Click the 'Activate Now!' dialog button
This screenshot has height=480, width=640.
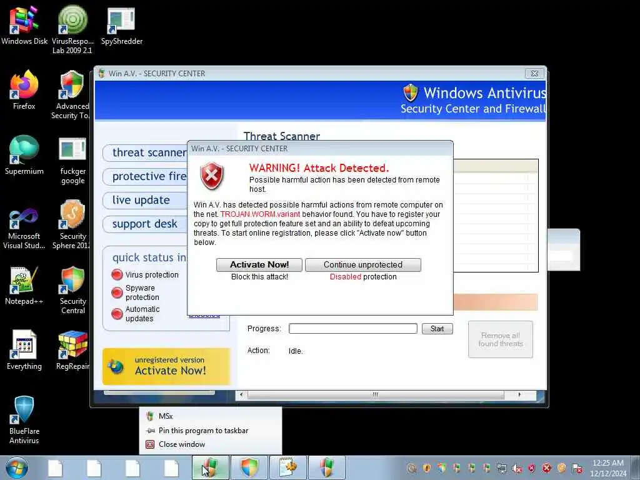coord(259,265)
